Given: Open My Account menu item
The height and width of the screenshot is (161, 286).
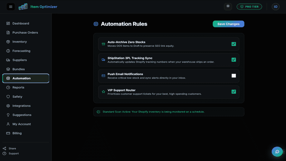Looking at the screenshot, I should 26,124.
